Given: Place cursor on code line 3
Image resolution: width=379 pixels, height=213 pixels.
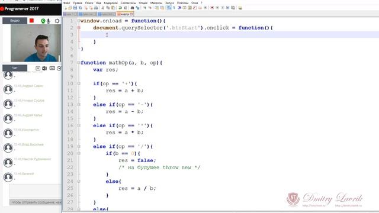Looking at the screenshot, I should (229, 35).
